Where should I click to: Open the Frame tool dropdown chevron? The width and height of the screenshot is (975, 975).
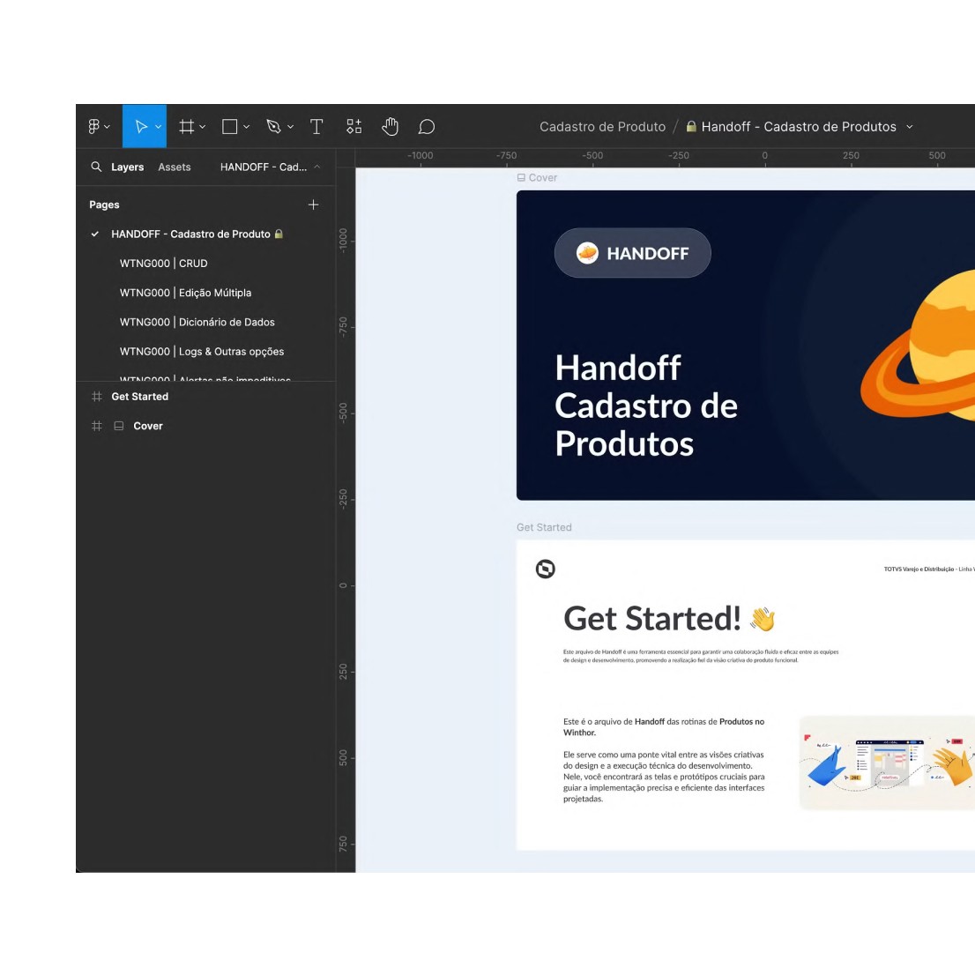coord(202,127)
